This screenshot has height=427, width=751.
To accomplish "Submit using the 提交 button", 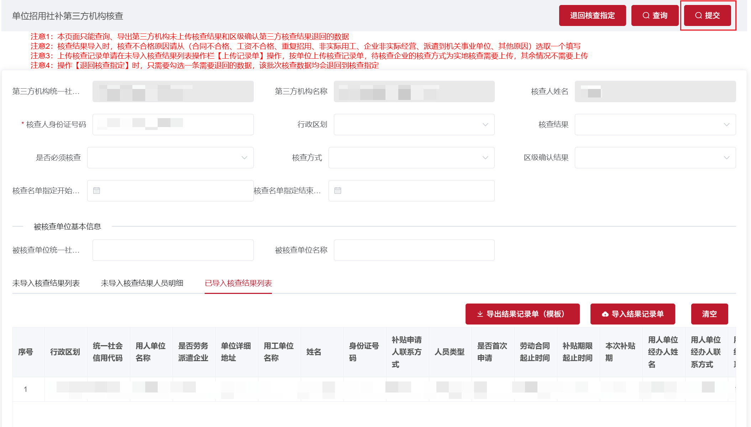I will (708, 16).
